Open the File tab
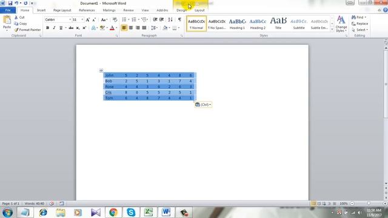Screen dimensions: 388x218 tap(8, 10)
